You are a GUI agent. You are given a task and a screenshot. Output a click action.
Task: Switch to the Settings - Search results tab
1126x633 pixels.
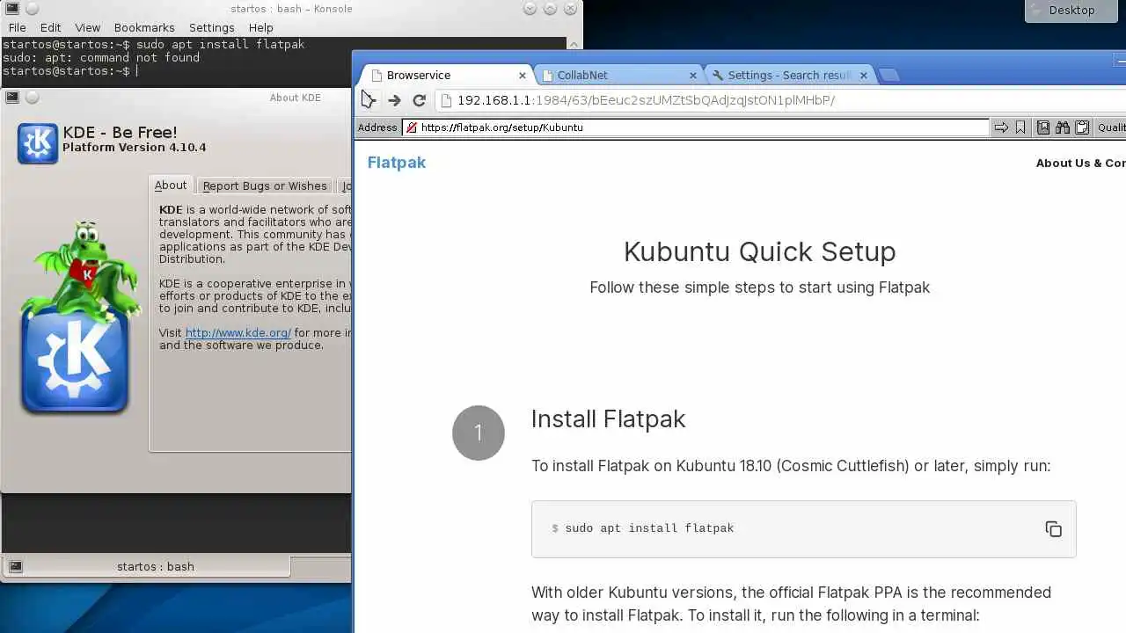(789, 75)
